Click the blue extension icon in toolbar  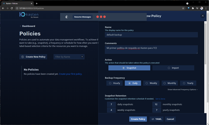click(x=189, y=8)
